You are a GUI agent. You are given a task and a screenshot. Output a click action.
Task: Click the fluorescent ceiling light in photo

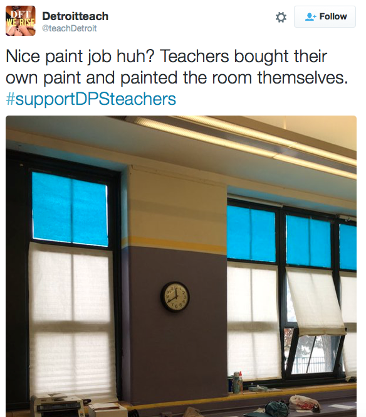(x=239, y=141)
